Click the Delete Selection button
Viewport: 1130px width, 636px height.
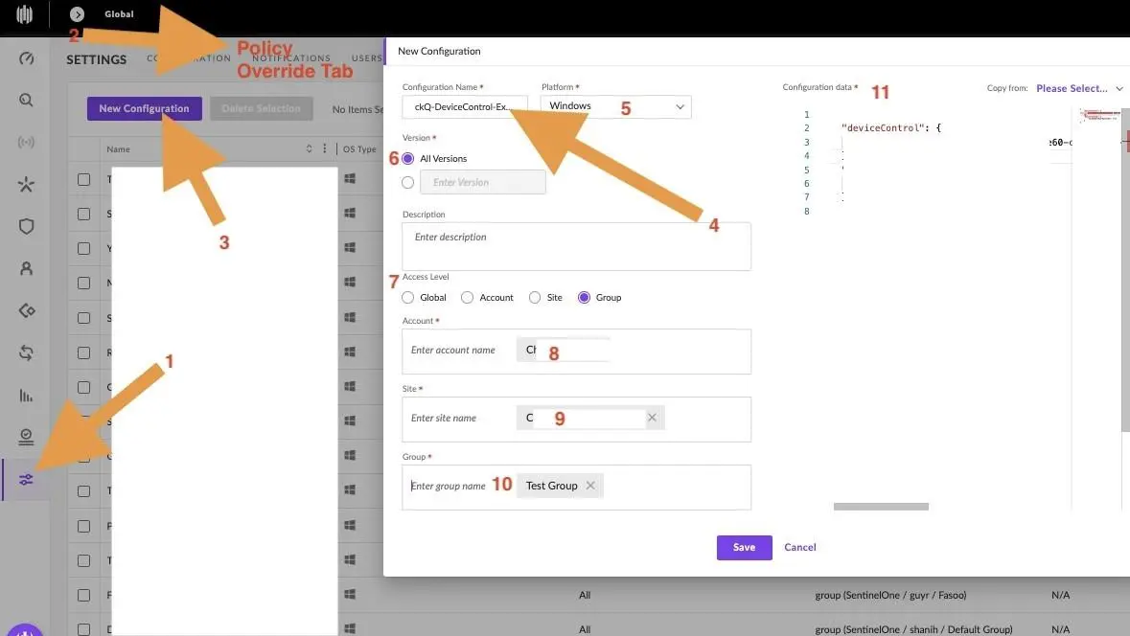pyautogui.click(x=261, y=109)
